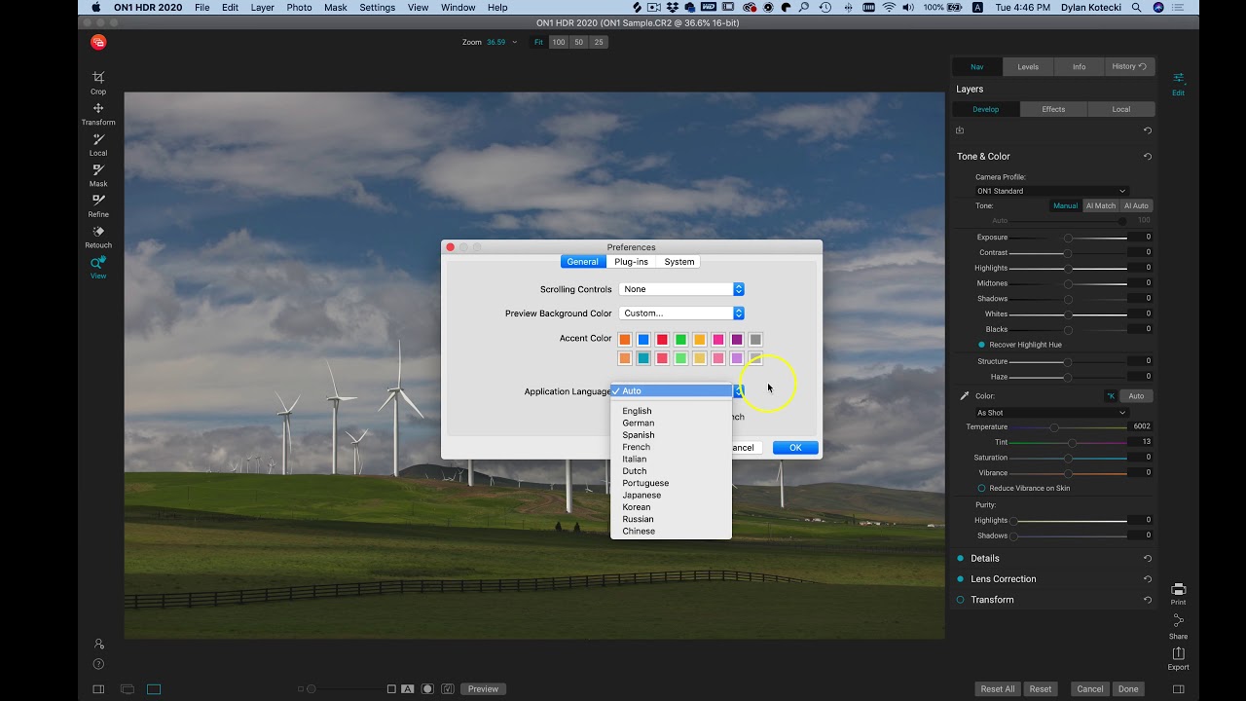1246x701 pixels.
Task: Click the user account icon at bottom left
Action: pos(98,644)
